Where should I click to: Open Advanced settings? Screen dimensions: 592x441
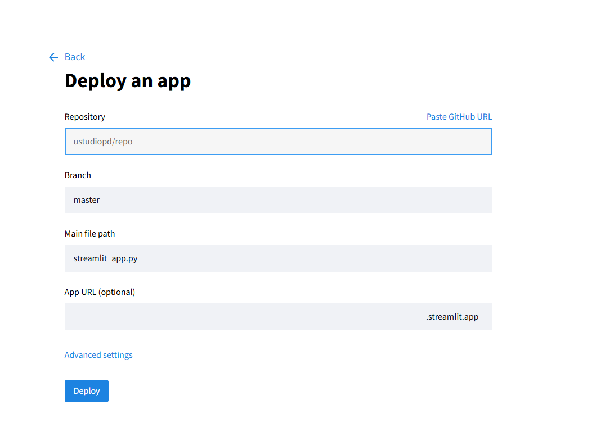[x=98, y=355]
